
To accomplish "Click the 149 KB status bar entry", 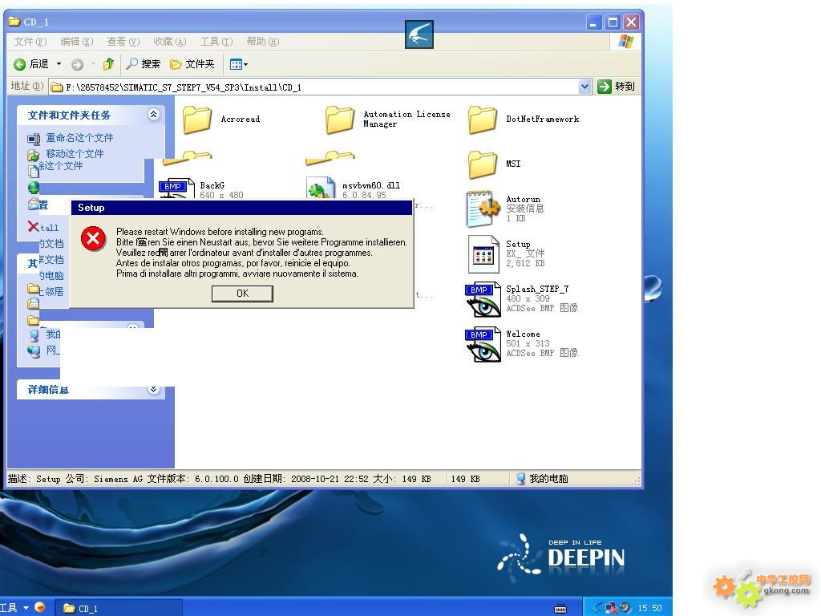I will (x=465, y=479).
